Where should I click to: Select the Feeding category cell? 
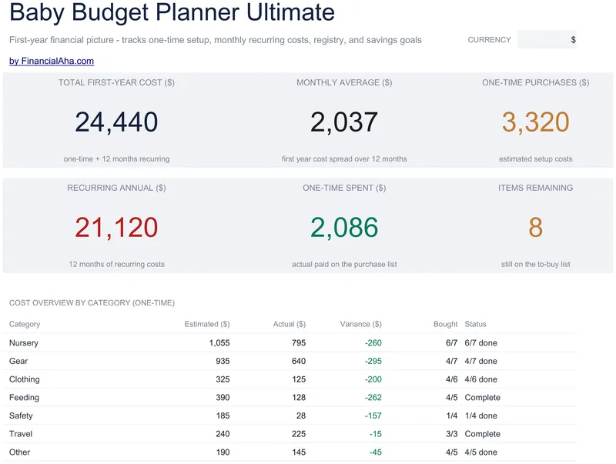click(24, 397)
